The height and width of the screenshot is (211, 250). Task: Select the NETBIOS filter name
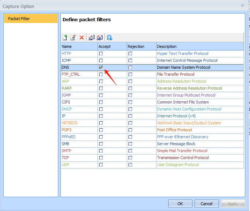[x=70, y=123]
